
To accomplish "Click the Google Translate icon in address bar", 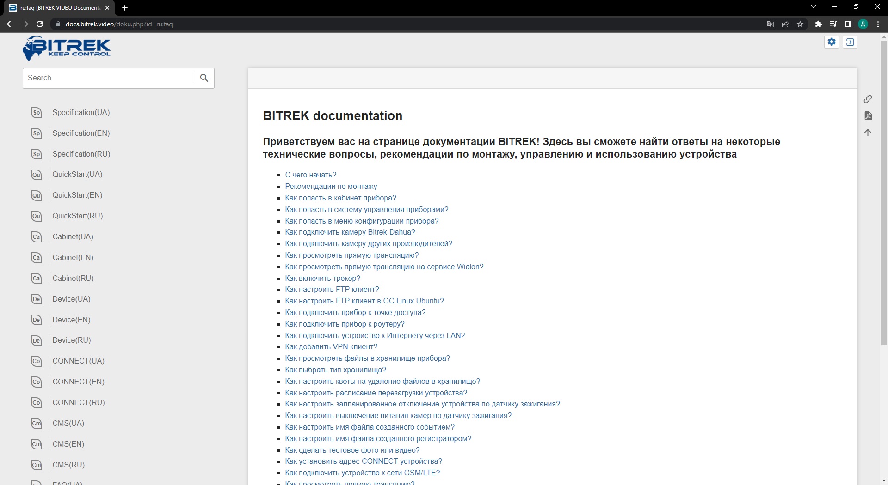I will [770, 24].
